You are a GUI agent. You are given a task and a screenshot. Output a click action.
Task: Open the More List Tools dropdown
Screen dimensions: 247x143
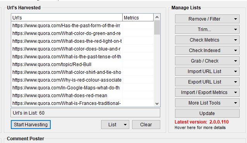pyautogui.click(x=207, y=103)
